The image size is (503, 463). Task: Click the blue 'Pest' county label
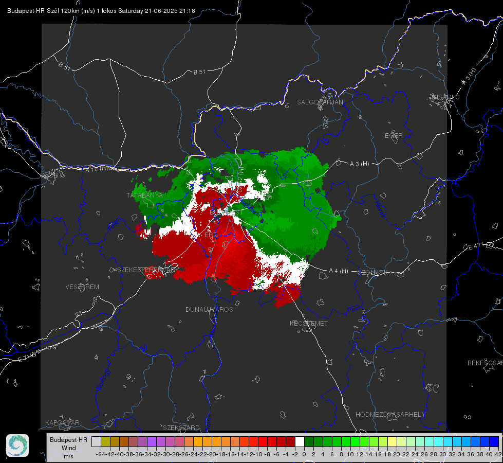pyautogui.click(x=354, y=310)
